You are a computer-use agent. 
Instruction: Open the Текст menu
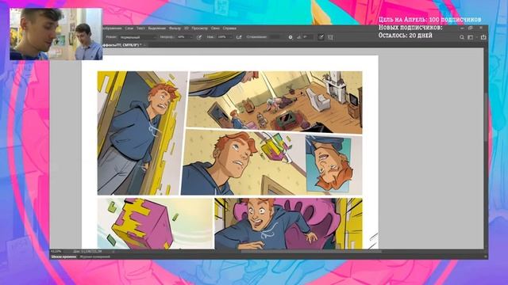point(140,28)
